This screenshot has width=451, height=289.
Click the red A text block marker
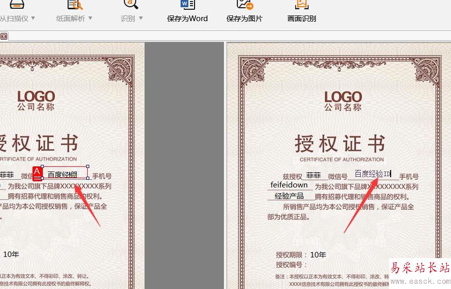click(37, 173)
